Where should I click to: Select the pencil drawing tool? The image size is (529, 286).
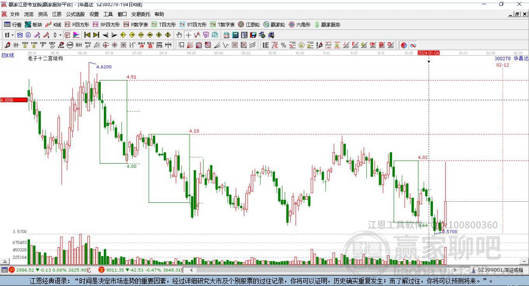[7, 45]
